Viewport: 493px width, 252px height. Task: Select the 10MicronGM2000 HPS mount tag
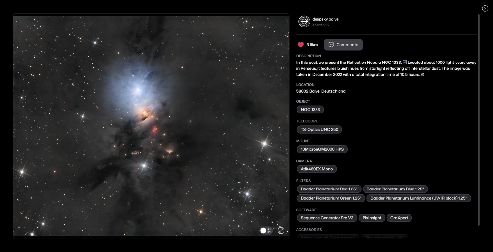(x=322, y=149)
